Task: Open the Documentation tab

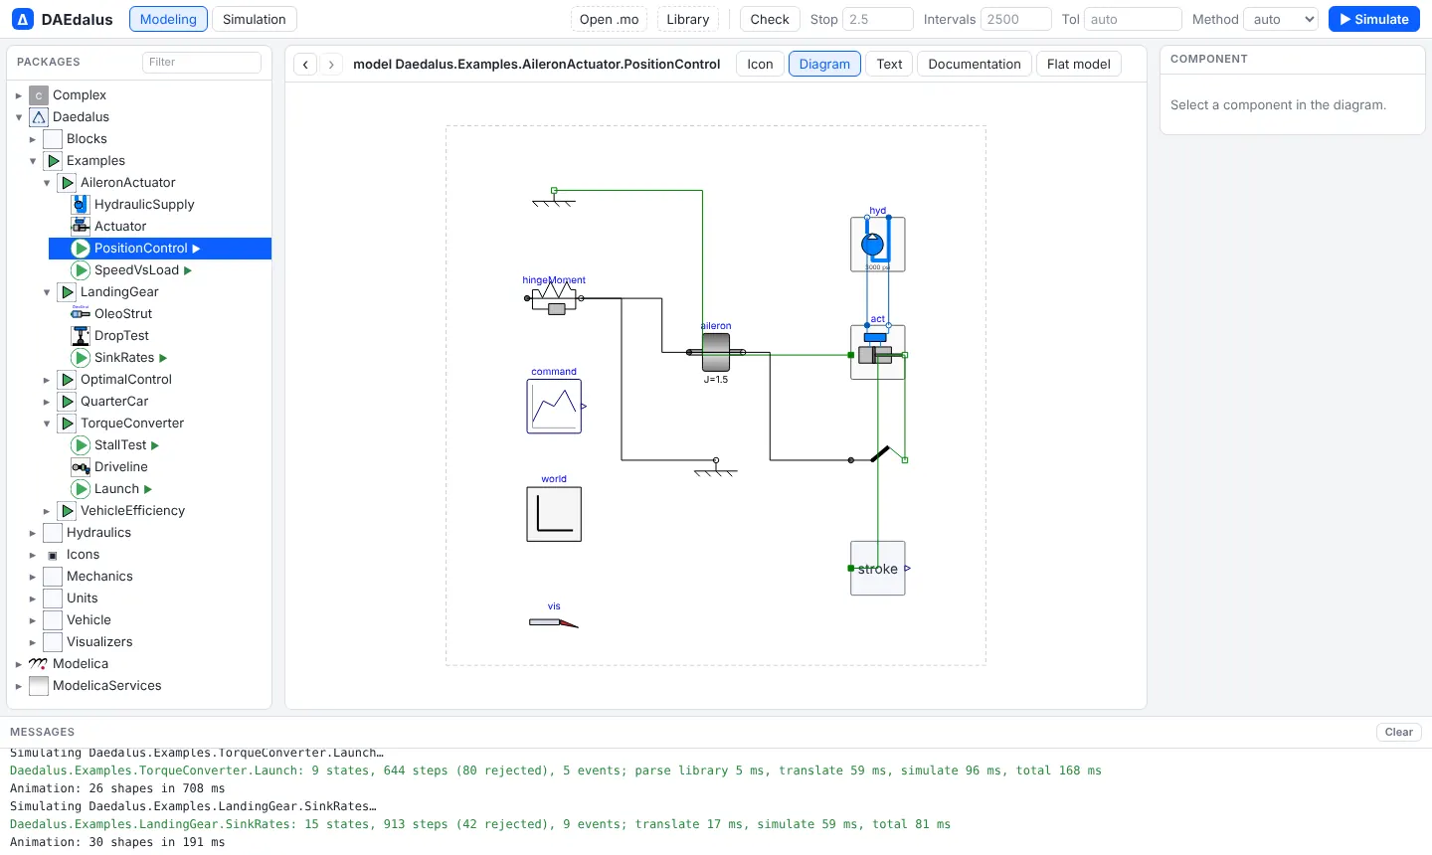Action: (975, 64)
